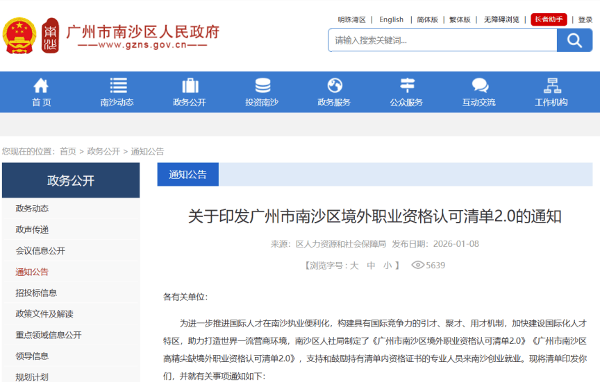Click the 登录 login link

click(585, 19)
